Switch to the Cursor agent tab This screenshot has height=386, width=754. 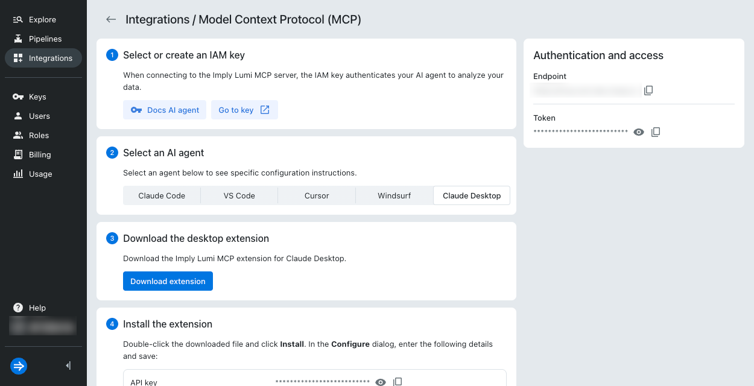[x=317, y=195]
